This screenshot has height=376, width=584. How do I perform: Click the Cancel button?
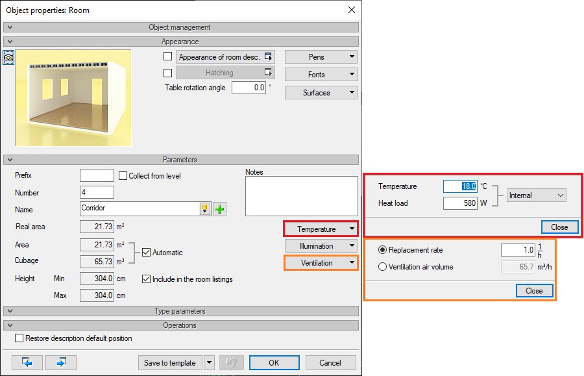click(x=330, y=362)
